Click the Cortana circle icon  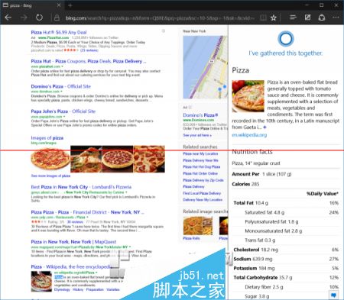pyautogui.click(x=286, y=39)
